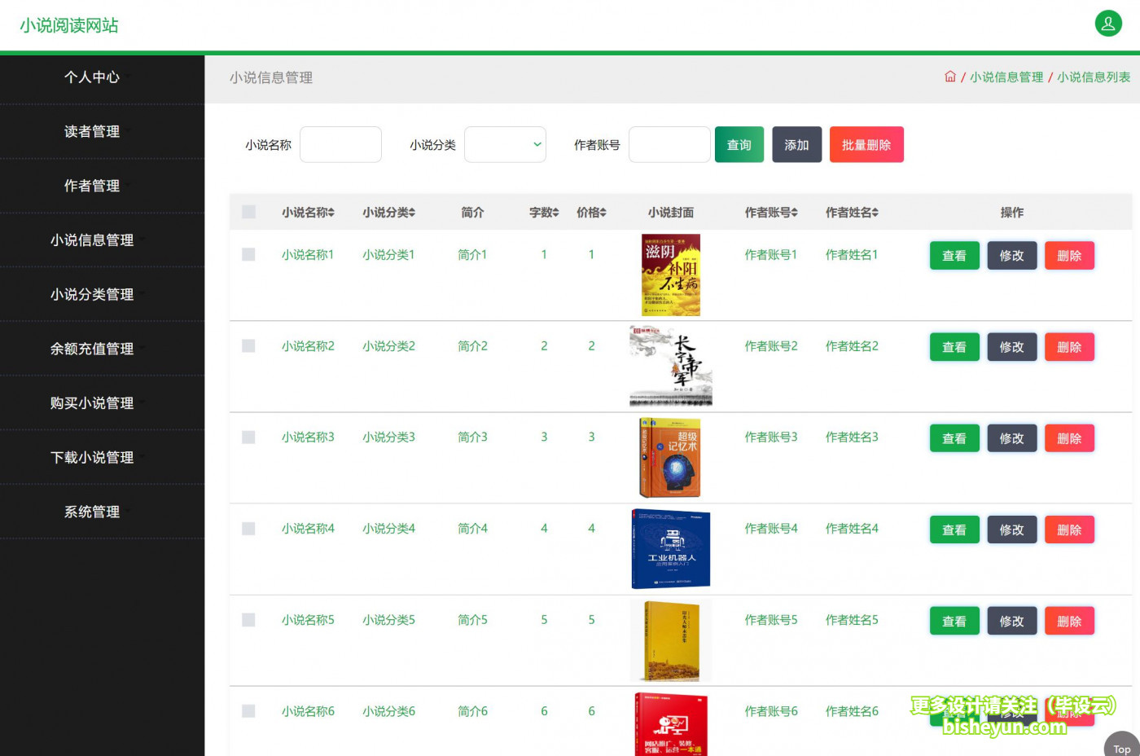
Task: Sort by 价格 column arrows
Action: (603, 213)
